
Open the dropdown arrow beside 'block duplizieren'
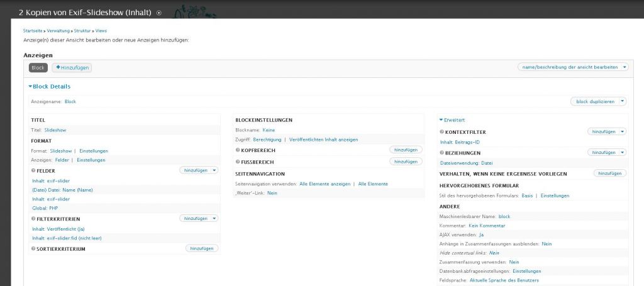(623, 101)
